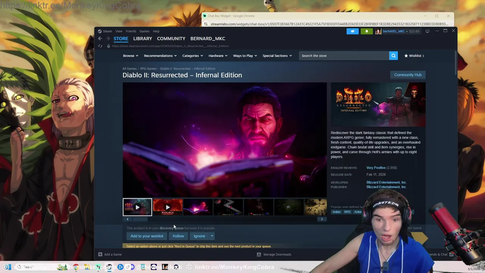Click the RPG tag

click(x=347, y=212)
